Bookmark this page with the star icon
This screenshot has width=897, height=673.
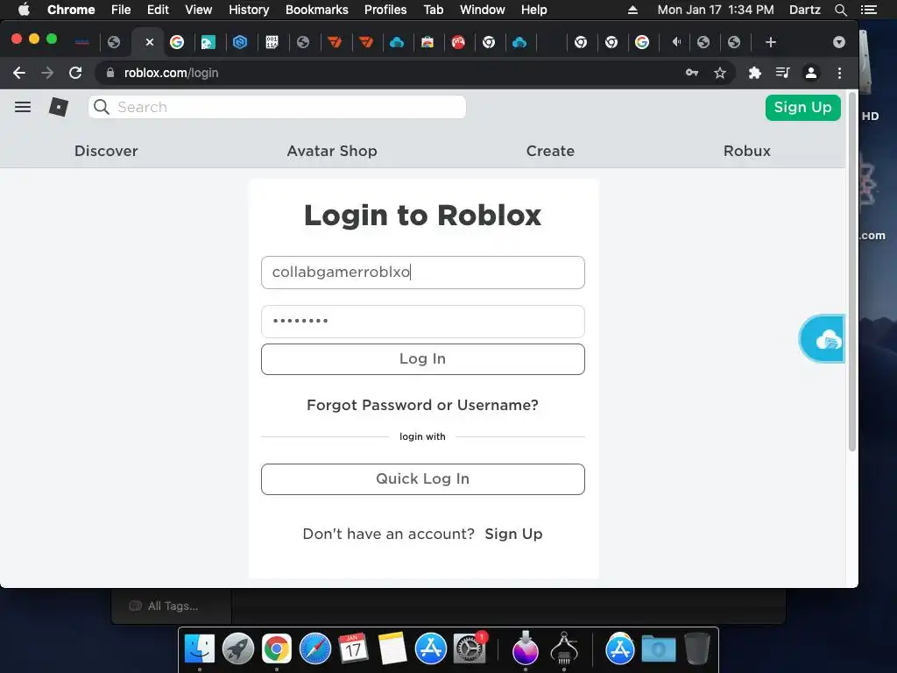[x=720, y=73]
